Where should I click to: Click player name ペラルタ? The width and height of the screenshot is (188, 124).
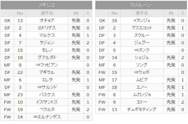click(47, 110)
